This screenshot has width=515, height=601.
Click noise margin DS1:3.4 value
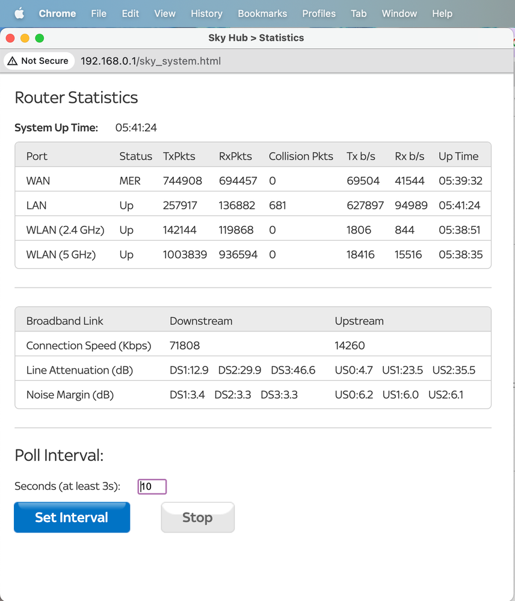pyautogui.click(x=187, y=395)
